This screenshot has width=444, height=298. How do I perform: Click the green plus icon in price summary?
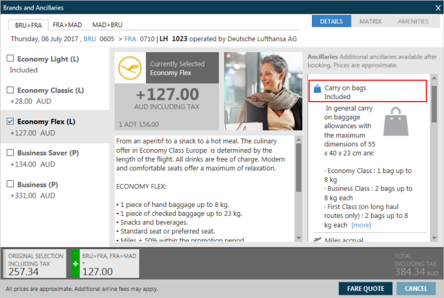tap(74, 265)
